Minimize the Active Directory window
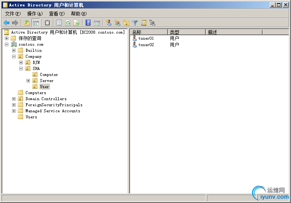The height and width of the screenshot is (203, 291). [x=272, y=5]
